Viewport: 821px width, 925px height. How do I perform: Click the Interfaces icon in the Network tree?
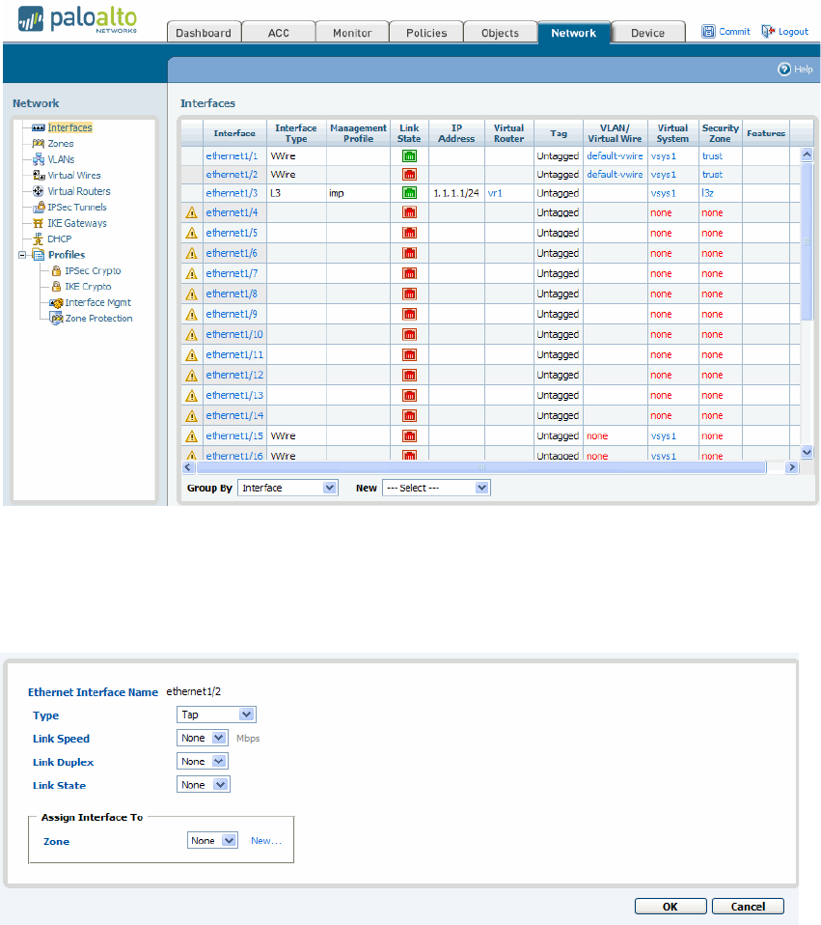coord(39,127)
